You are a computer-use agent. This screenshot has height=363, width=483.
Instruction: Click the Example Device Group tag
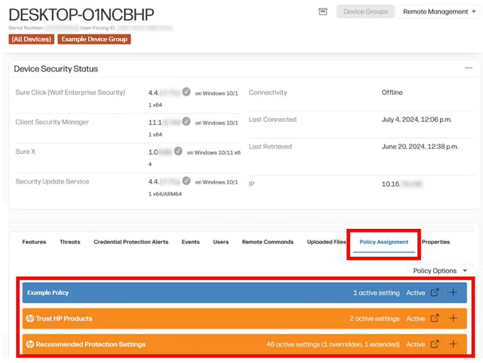94,39
